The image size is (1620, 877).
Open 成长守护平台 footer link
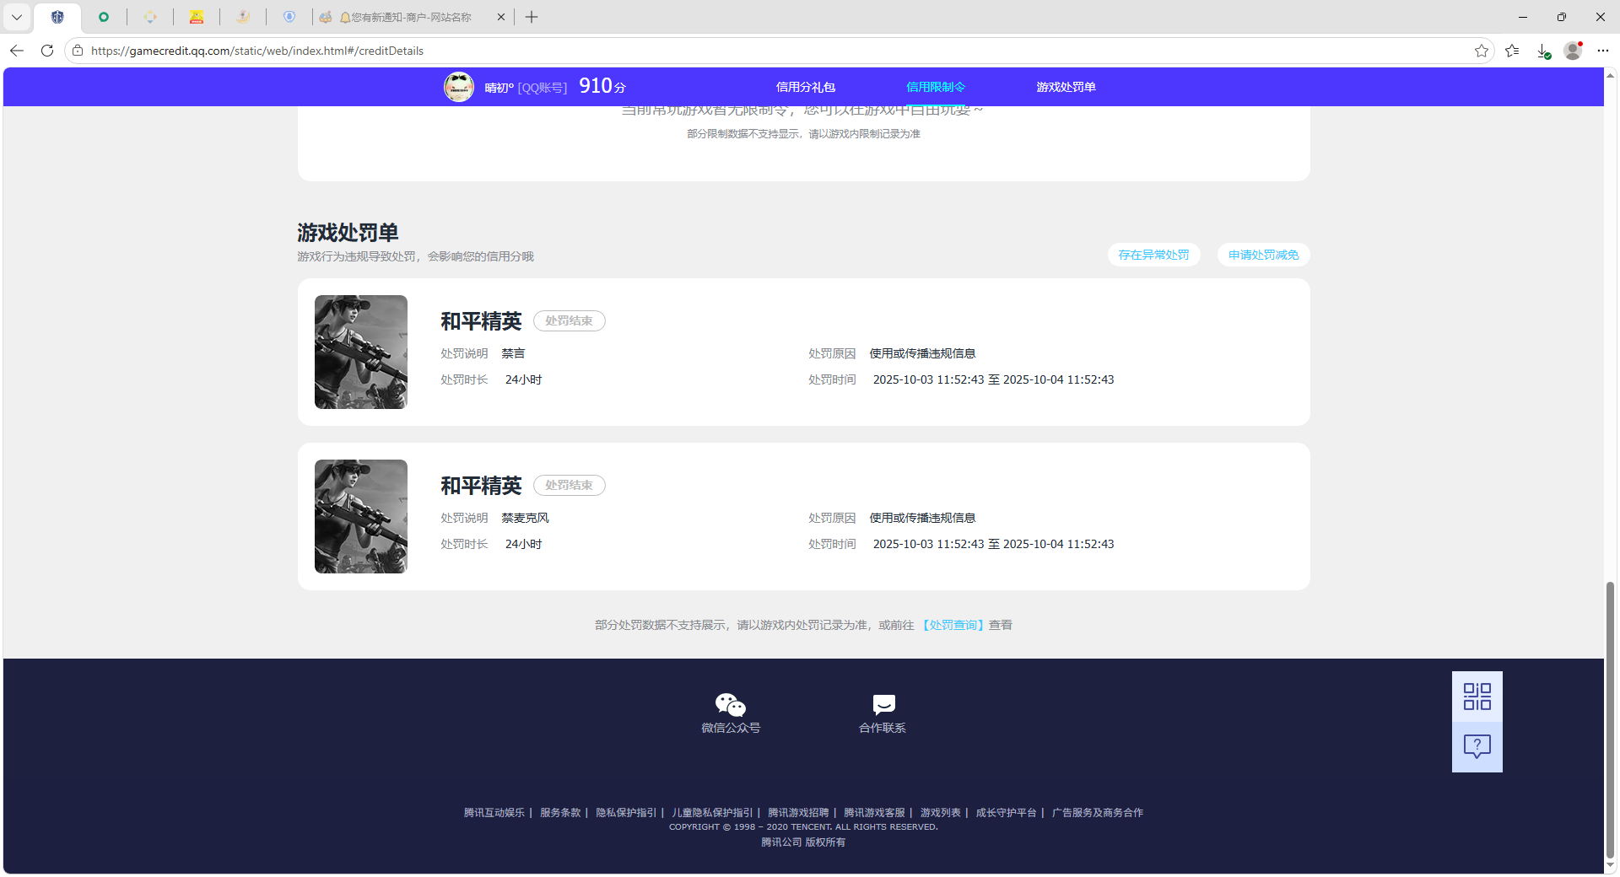pos(1006,813)
